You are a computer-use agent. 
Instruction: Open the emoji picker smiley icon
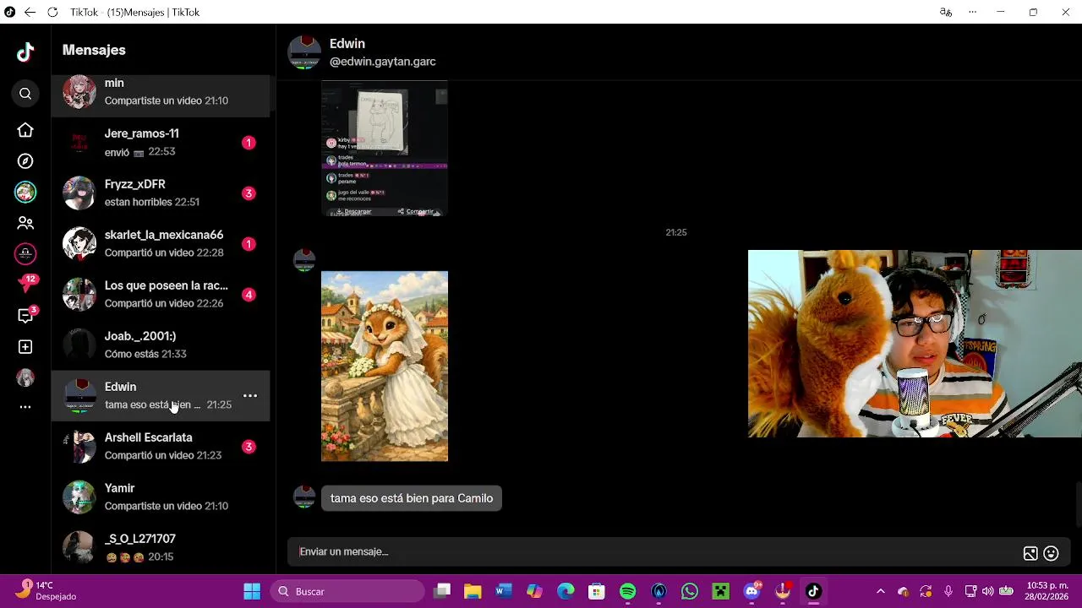1052,554
